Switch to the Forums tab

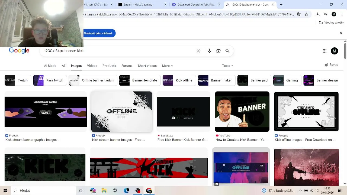(127, 66)
